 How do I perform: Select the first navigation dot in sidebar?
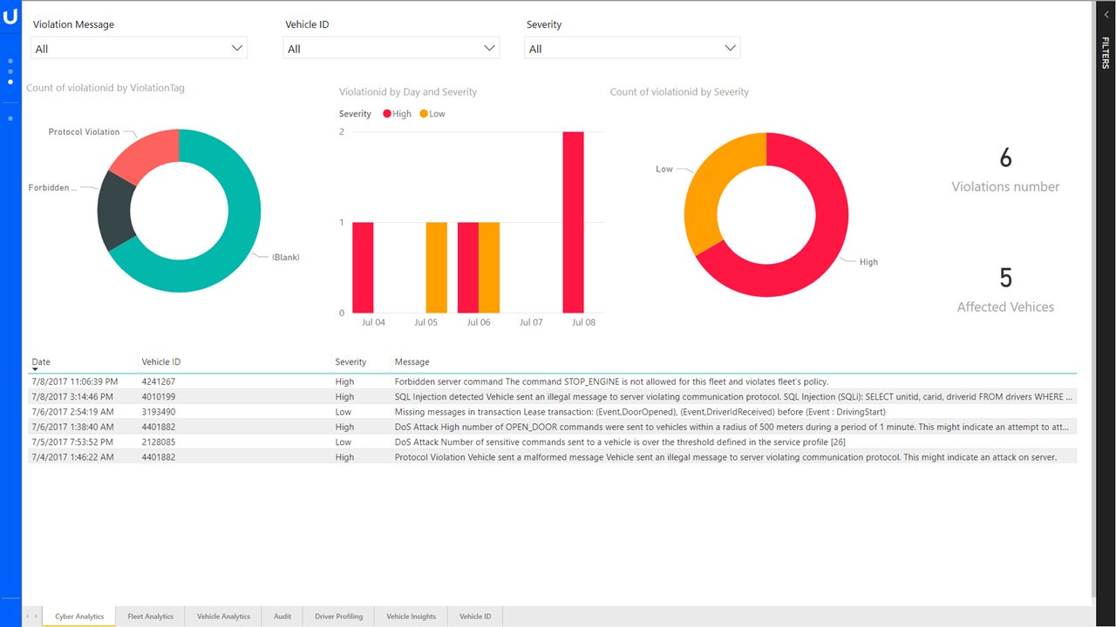pos(10,61)
